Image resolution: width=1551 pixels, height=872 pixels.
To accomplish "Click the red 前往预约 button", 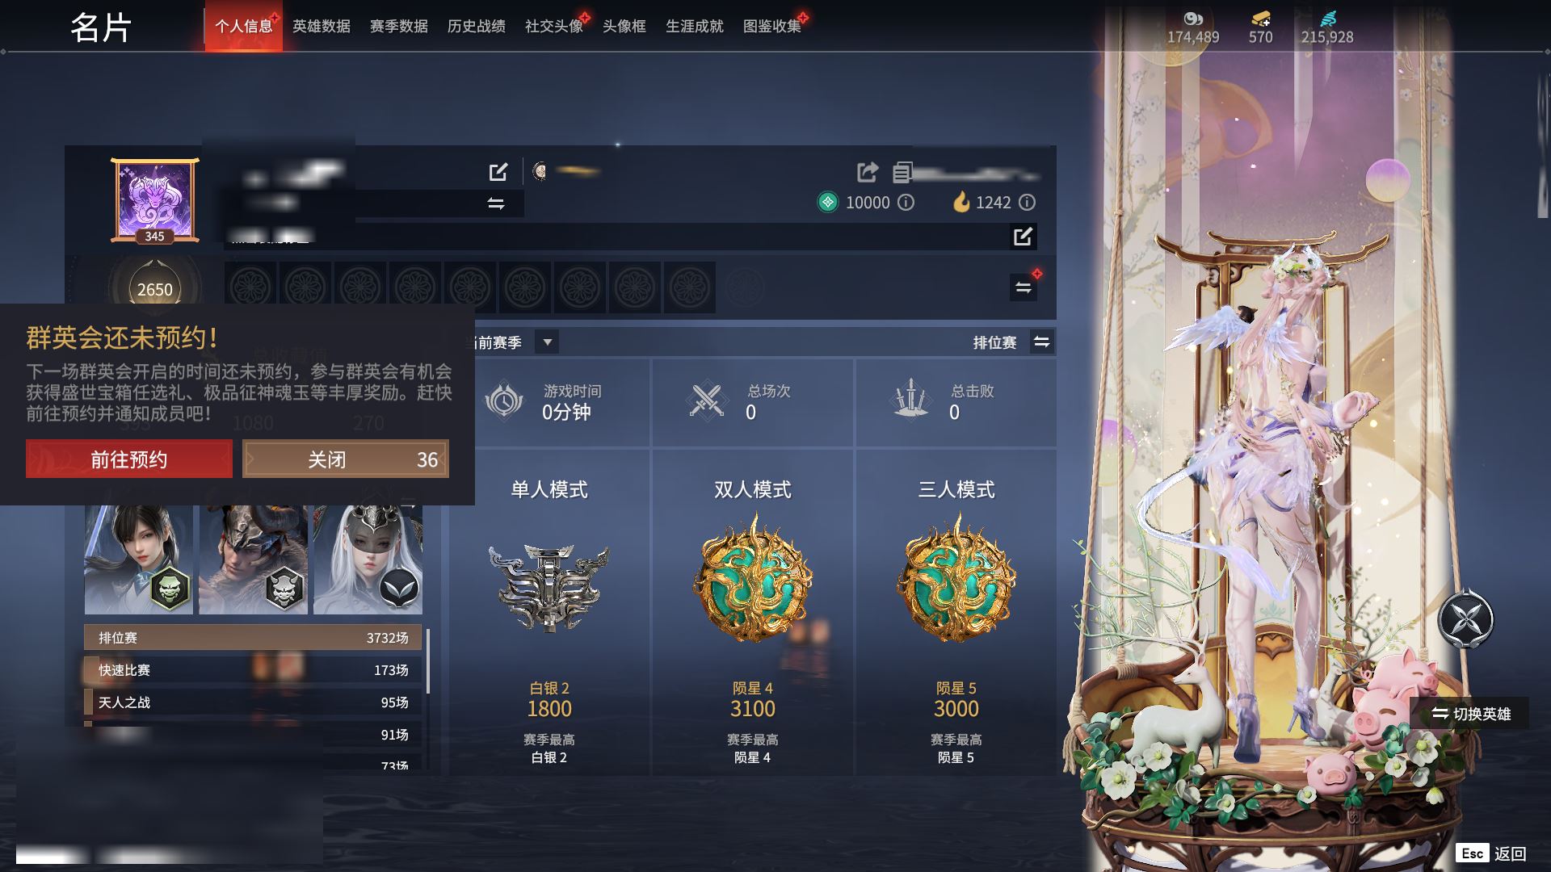I will tap(129, 459).
